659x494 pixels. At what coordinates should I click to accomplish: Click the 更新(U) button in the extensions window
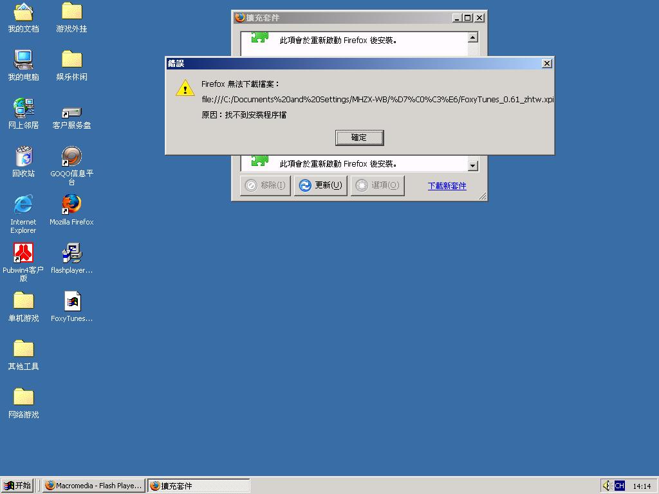point(320,185)
